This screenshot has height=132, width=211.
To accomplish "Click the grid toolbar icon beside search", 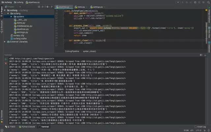I will click(x=203, y=2).
